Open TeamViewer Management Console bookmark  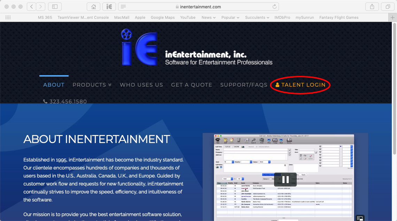(x=83, y=17)
